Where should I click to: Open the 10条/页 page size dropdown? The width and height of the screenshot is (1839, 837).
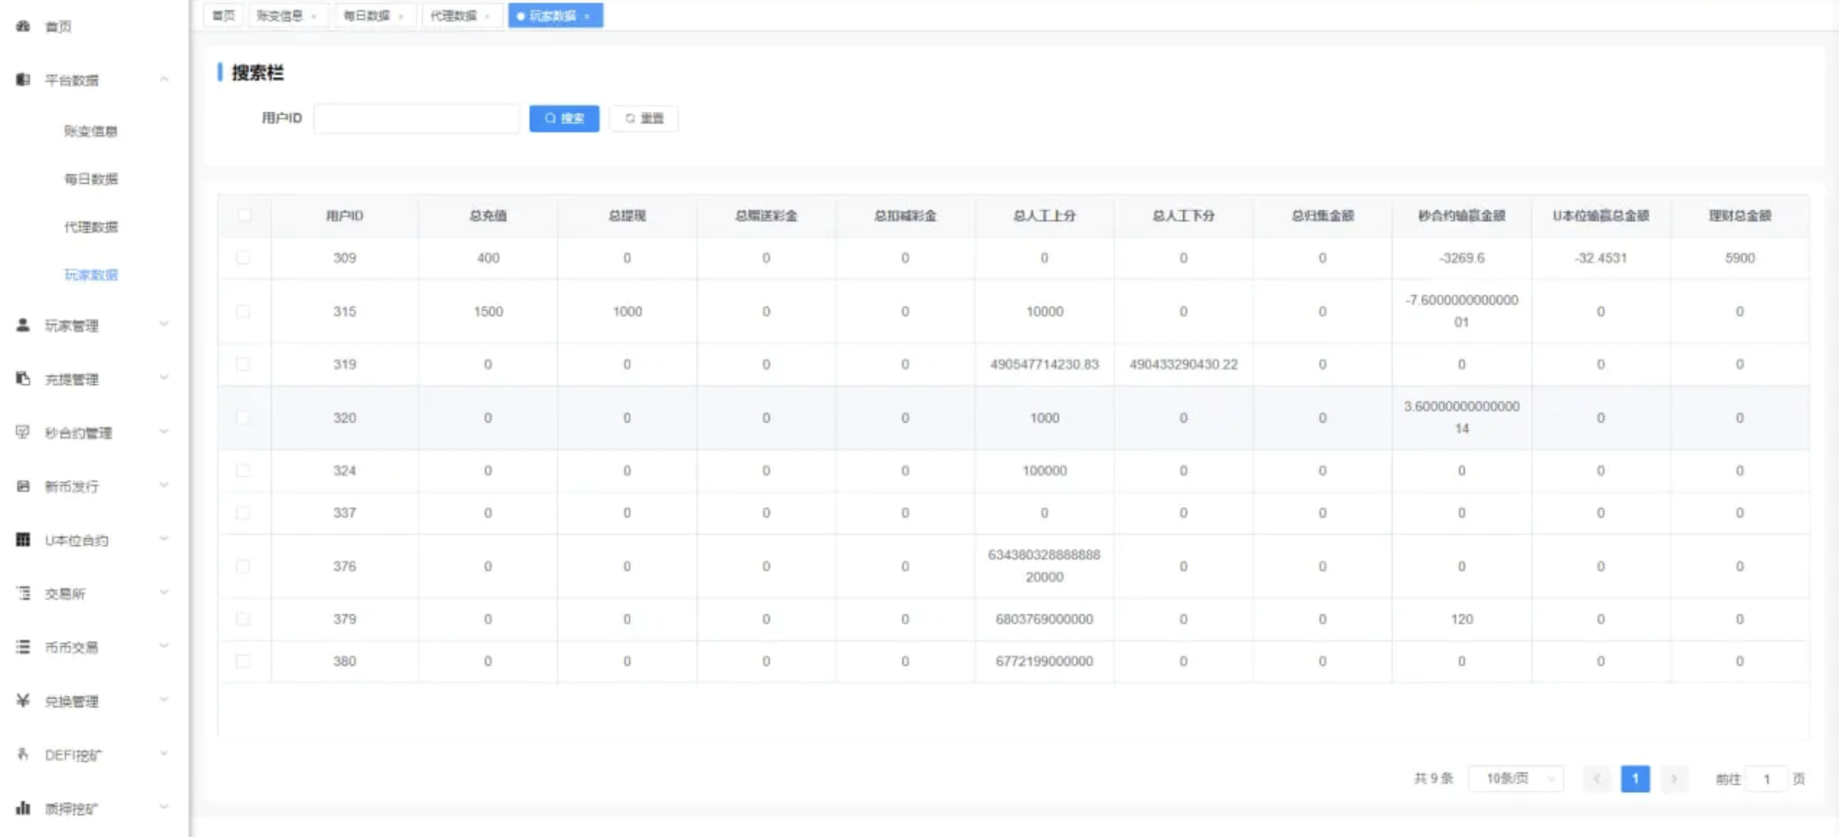pyautogui.click(x=1515, y=779)
